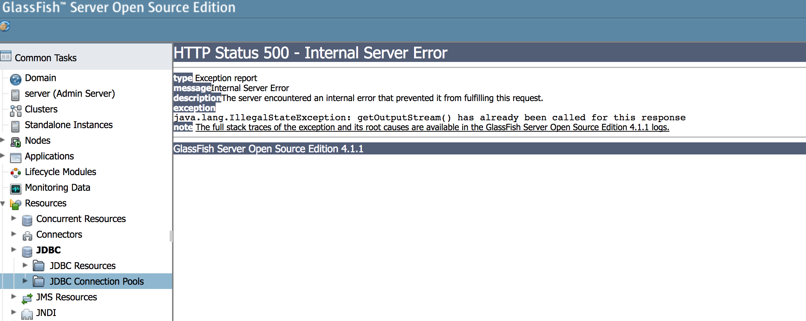Image resolution: width=806 pixels, height=321 pixels.
Task: Click the Monitoring Data icon
Action: 16,189
